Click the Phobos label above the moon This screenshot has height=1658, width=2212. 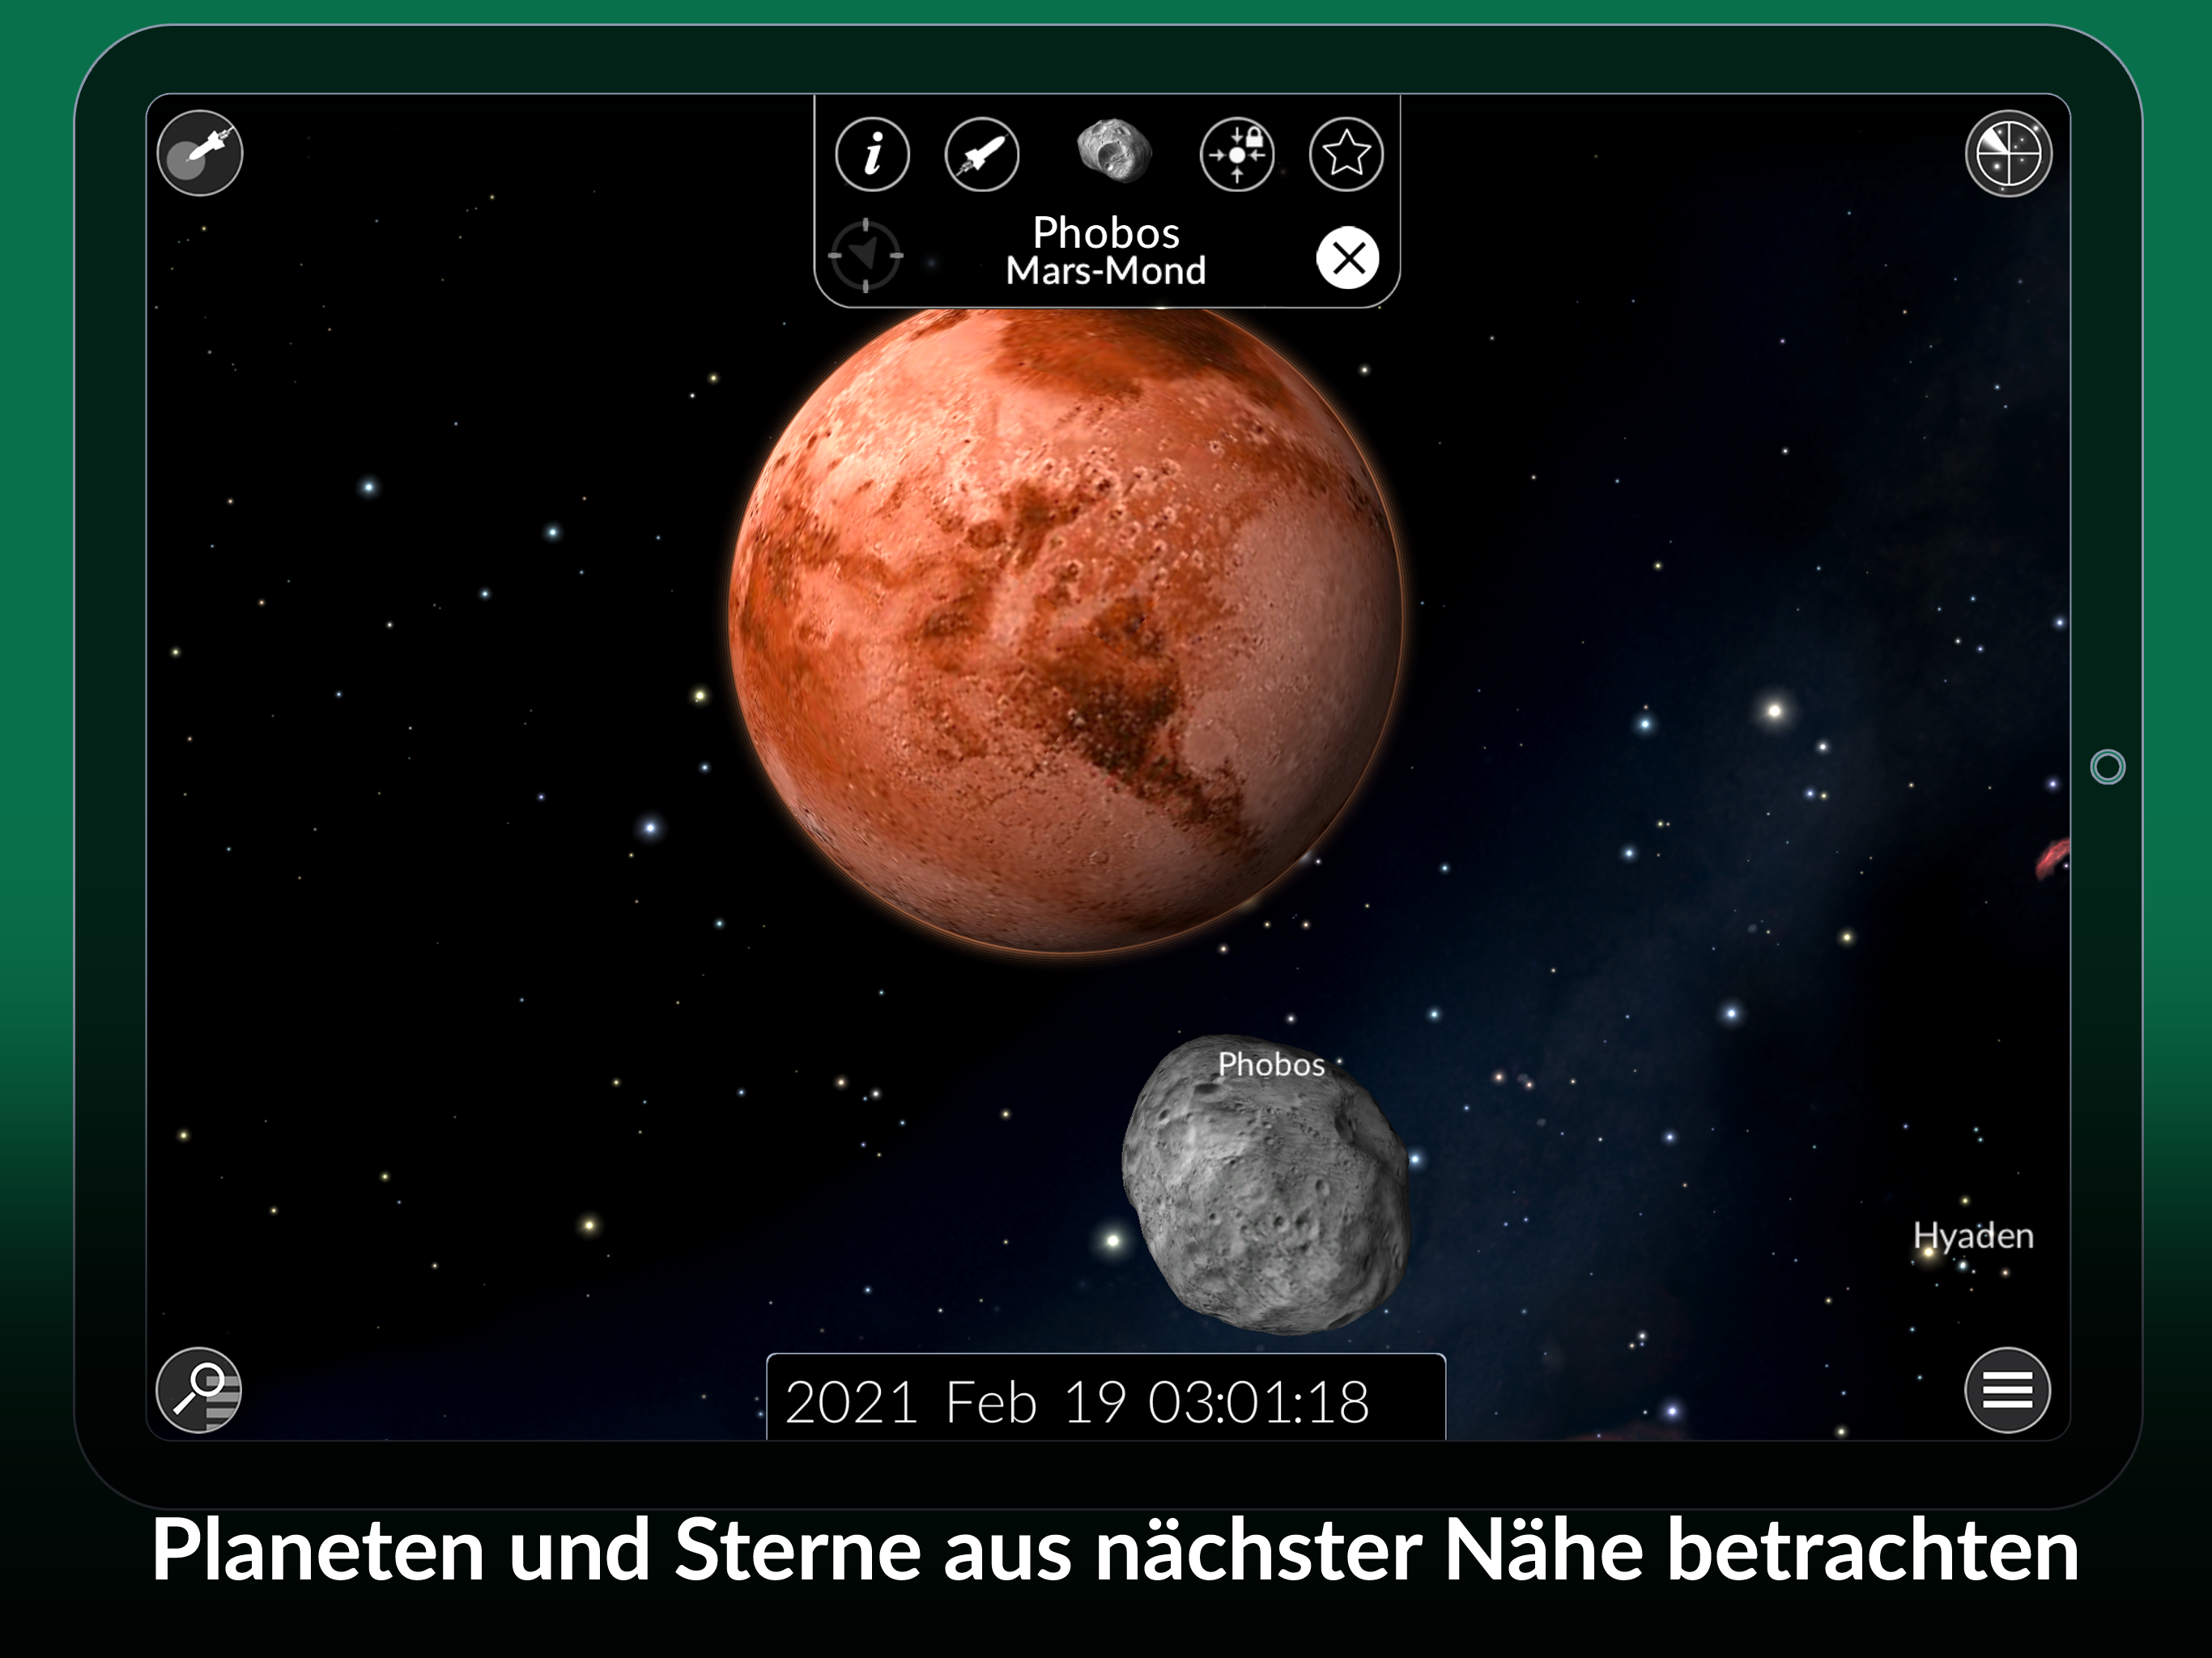1271,1064
